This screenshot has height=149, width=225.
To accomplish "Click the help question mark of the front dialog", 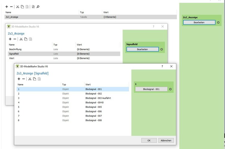I will tap(162, 66).
